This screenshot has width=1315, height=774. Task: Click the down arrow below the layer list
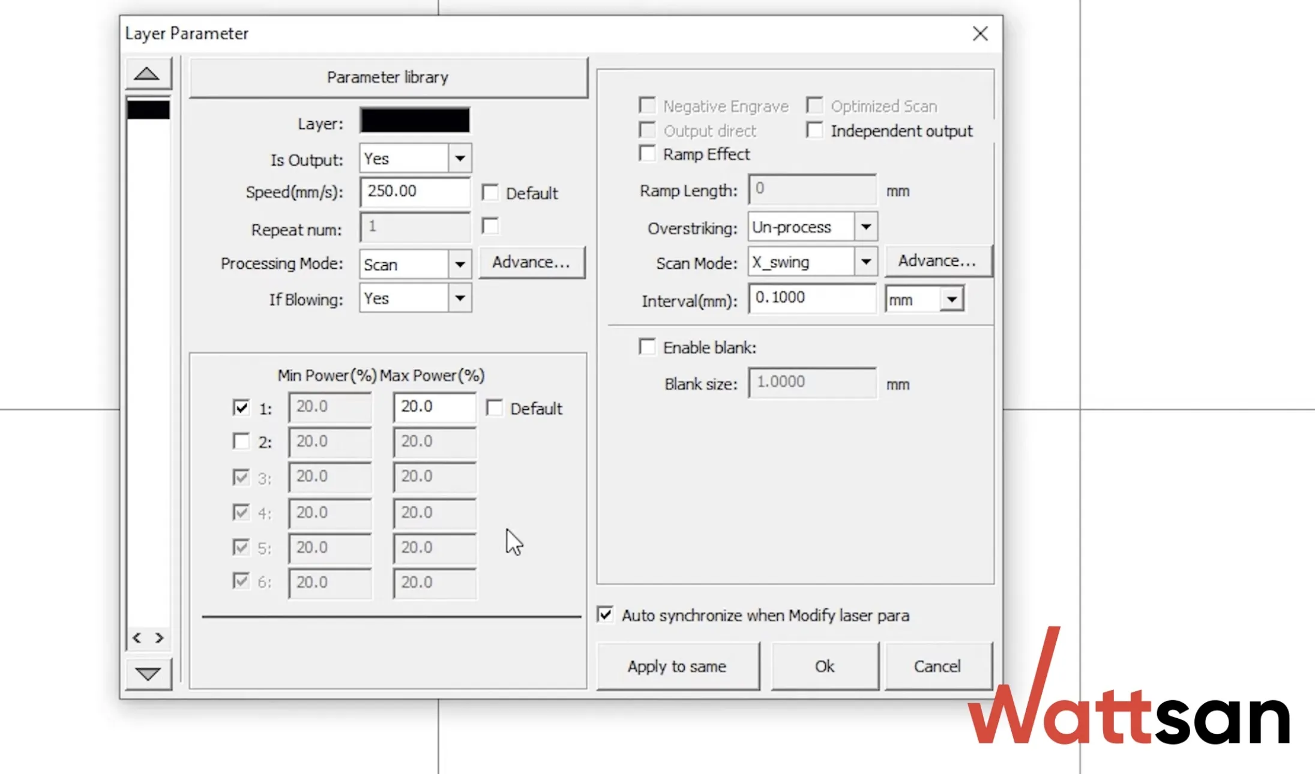(148, 673)
